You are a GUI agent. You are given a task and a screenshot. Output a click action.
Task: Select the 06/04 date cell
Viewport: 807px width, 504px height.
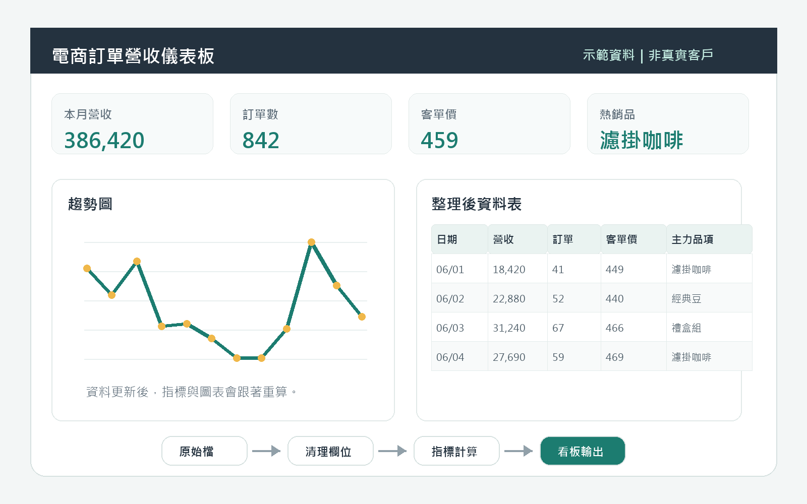[x=459, y=357]
